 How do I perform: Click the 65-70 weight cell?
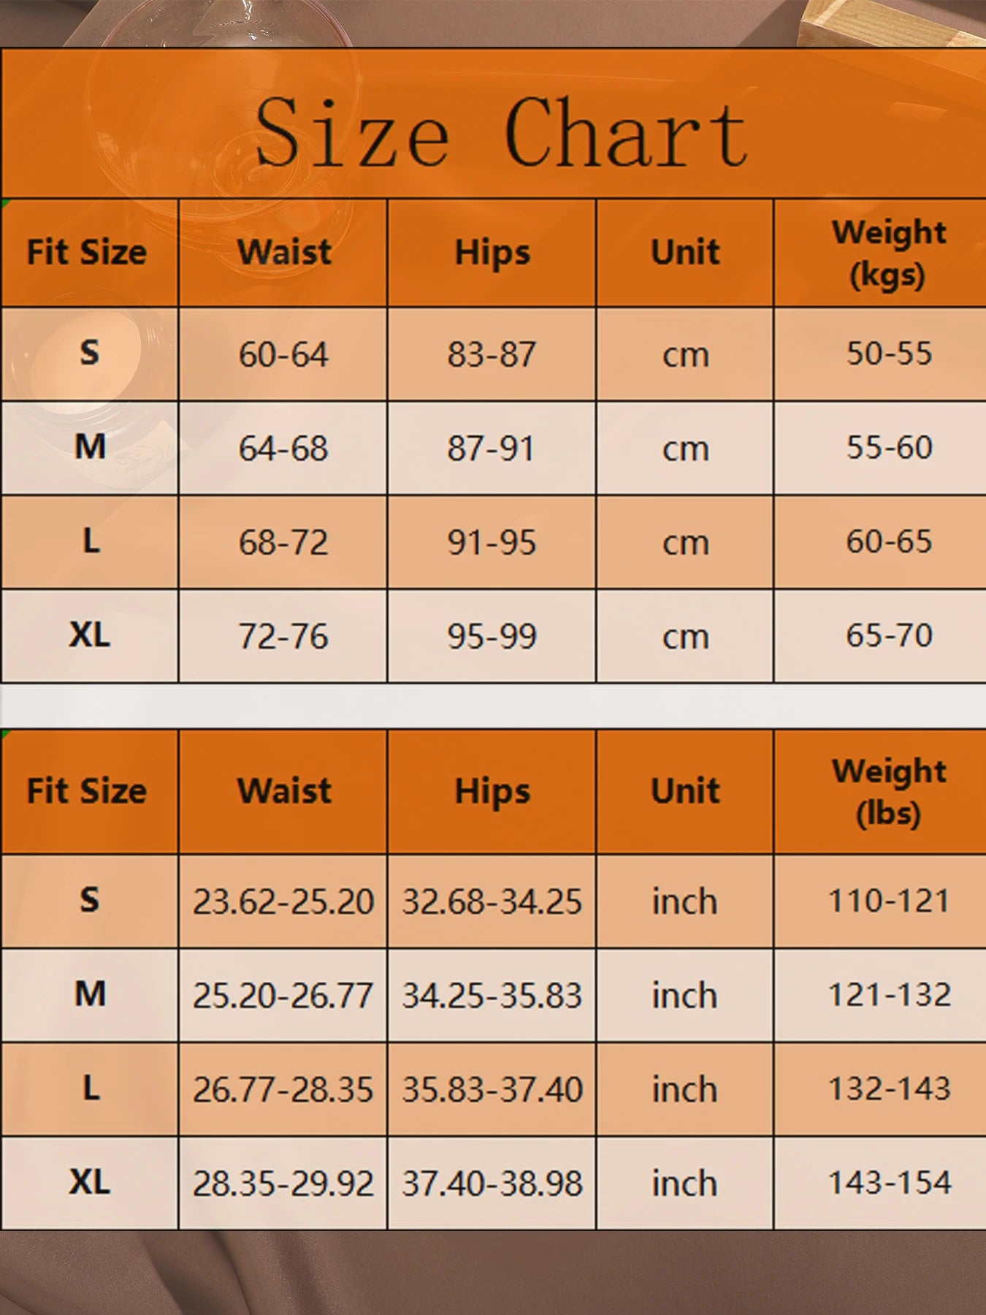(x=889, y=636)
